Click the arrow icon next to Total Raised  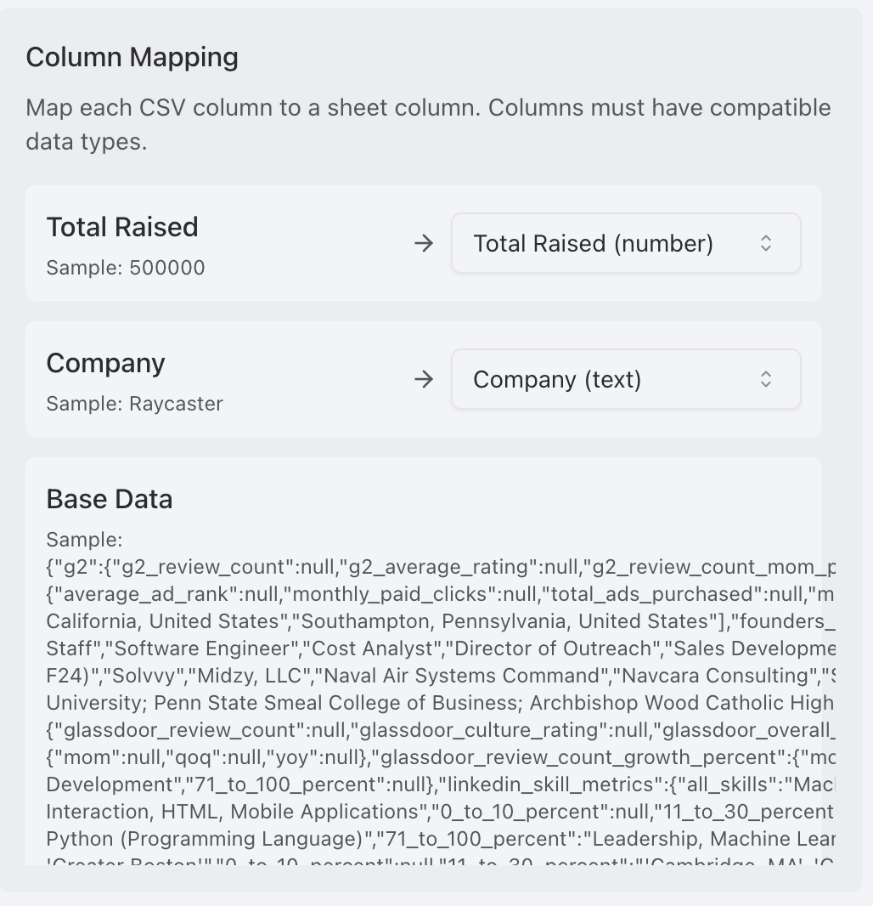[x=423, y=243]
